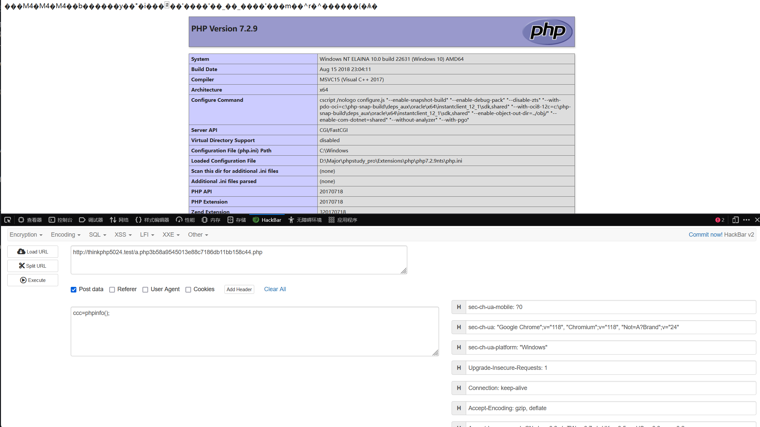Edit the Upgrade-Insecure-Requests: 1 header field
This screenshot has width=760, height=427.
pos(611,368)
